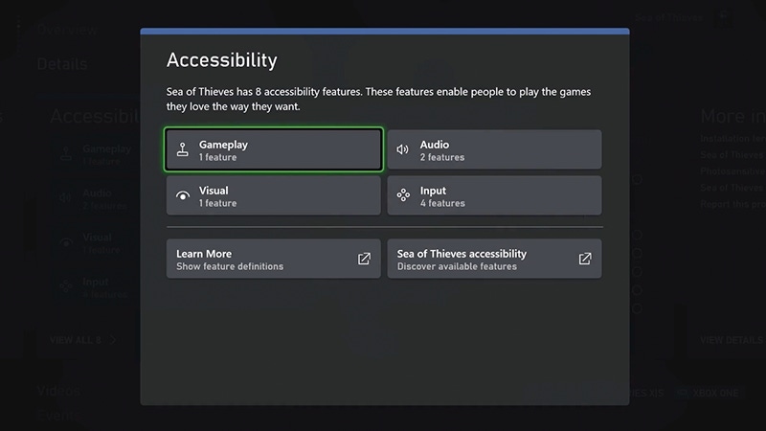Viewport: 766px width, 431px height.
Task: Click the eye icon on the Visual tile
Action: pos(182,196)
